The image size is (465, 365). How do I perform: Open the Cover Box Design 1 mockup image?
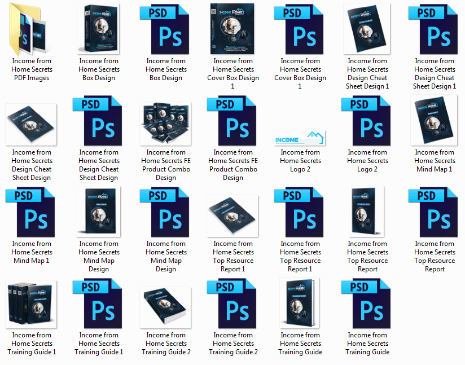click(233, 28)
